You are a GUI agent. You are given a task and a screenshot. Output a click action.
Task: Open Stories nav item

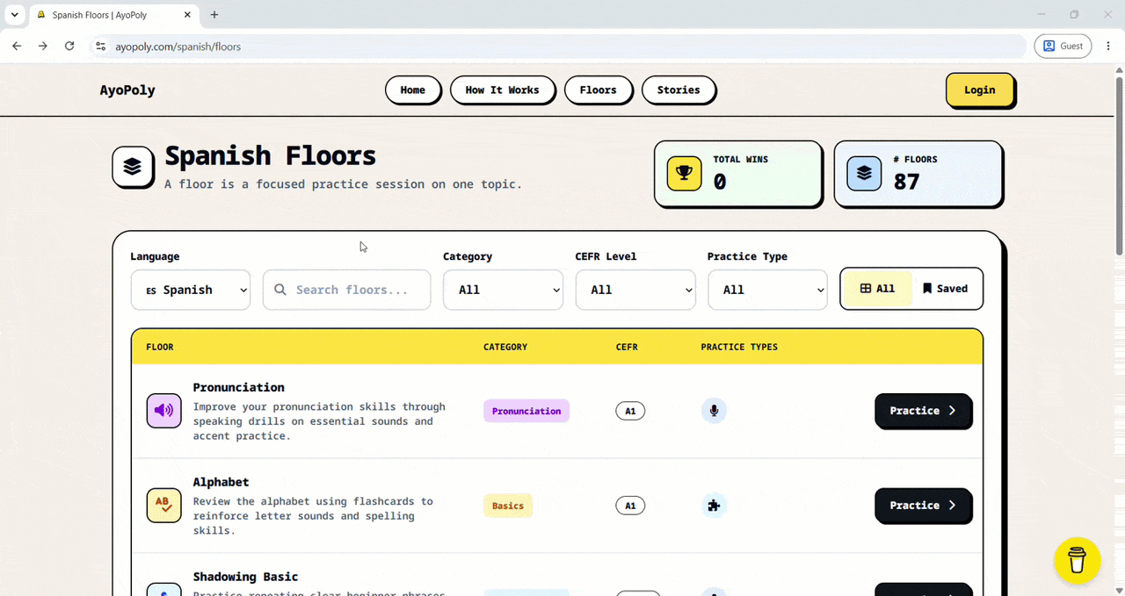679,90
